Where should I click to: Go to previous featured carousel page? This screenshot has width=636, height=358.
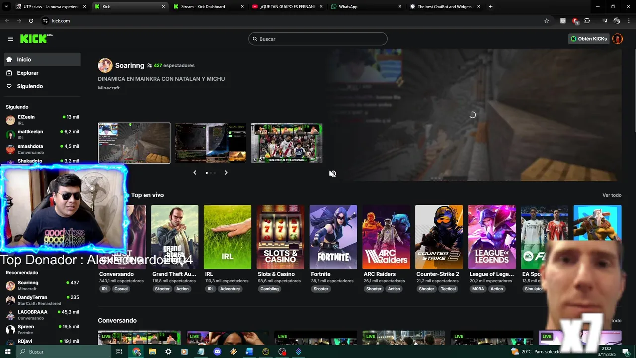click(x=195, y=173)
